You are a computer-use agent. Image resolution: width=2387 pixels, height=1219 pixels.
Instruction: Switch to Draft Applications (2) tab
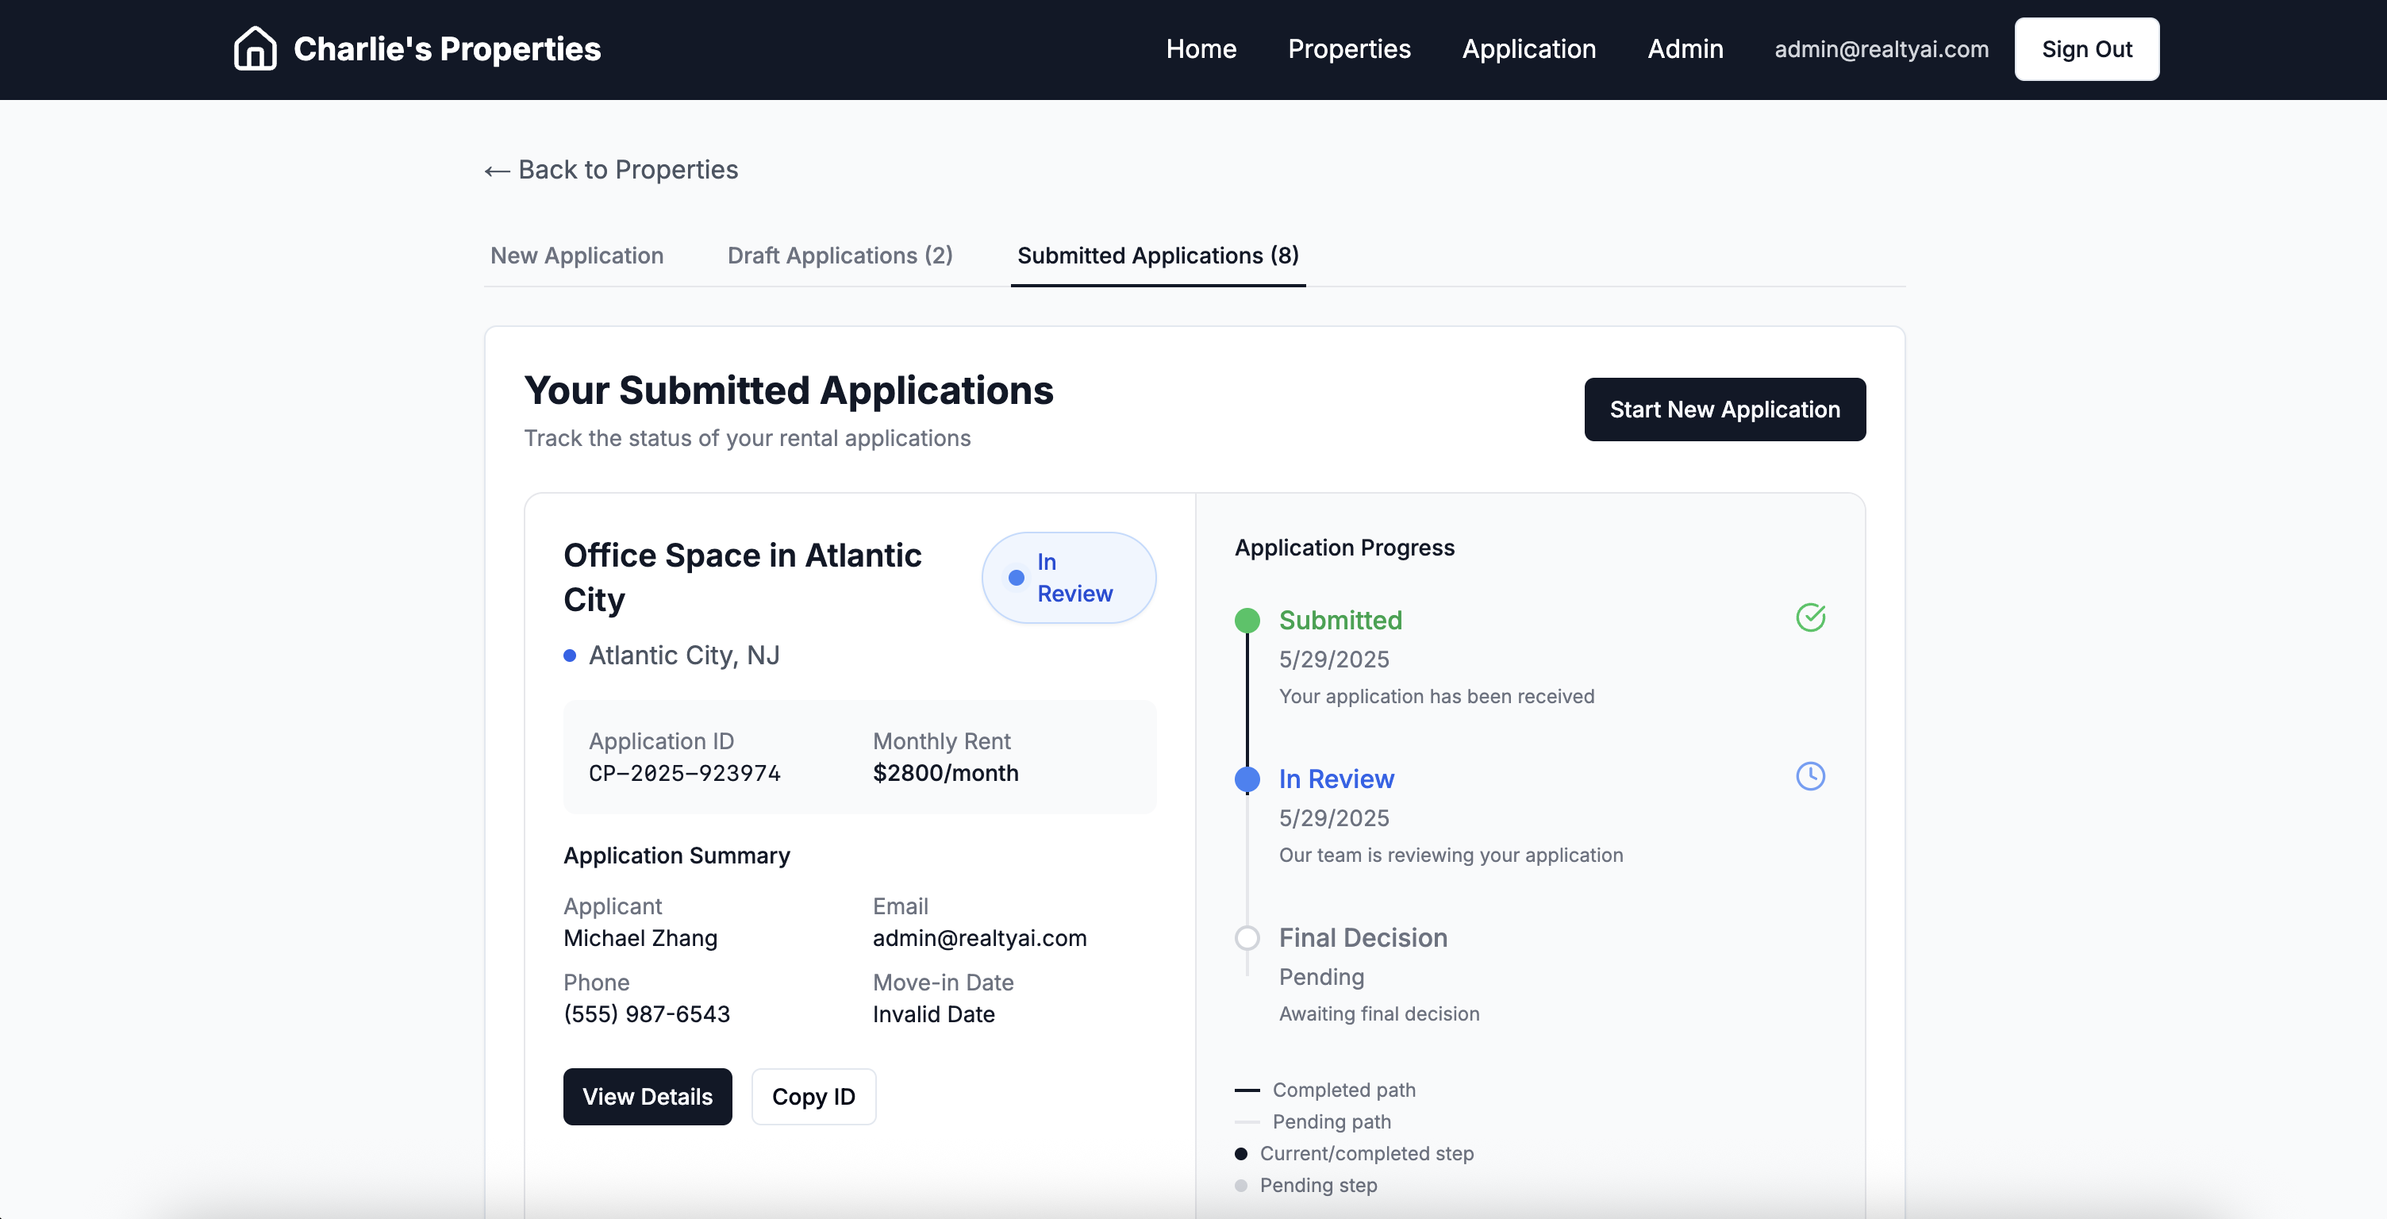(x=840, y=256)
